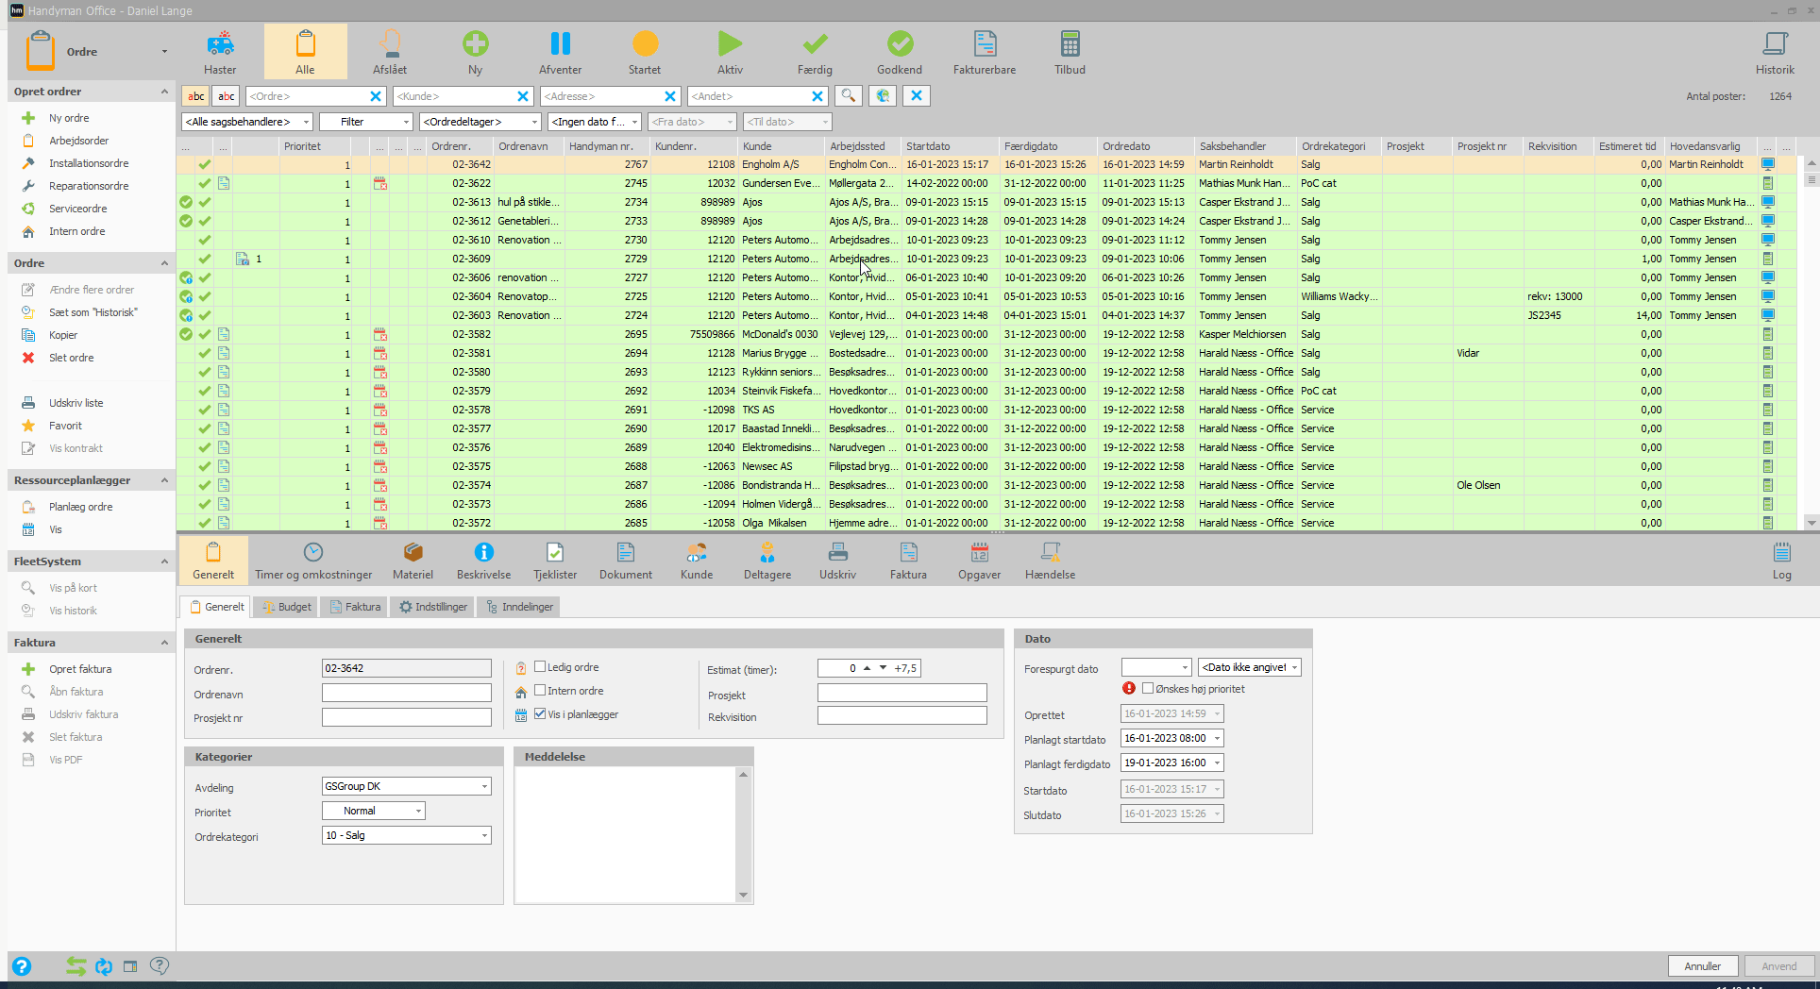Screen dimensions: 1820x989
Task: Sort by Færdigdato column header
Action: pos(1048,146)
